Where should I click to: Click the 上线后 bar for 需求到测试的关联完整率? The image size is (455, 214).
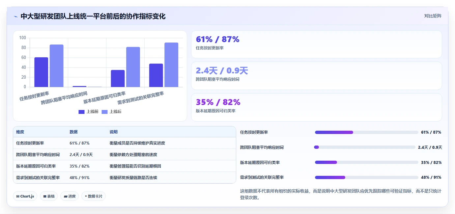coord(171,65)
